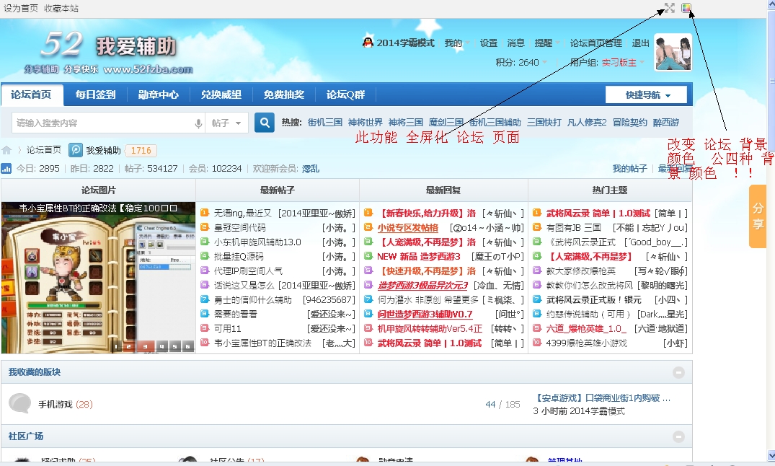Switch to the 每日签到 tab
The image size is (775, 466).
pos(95,94)
